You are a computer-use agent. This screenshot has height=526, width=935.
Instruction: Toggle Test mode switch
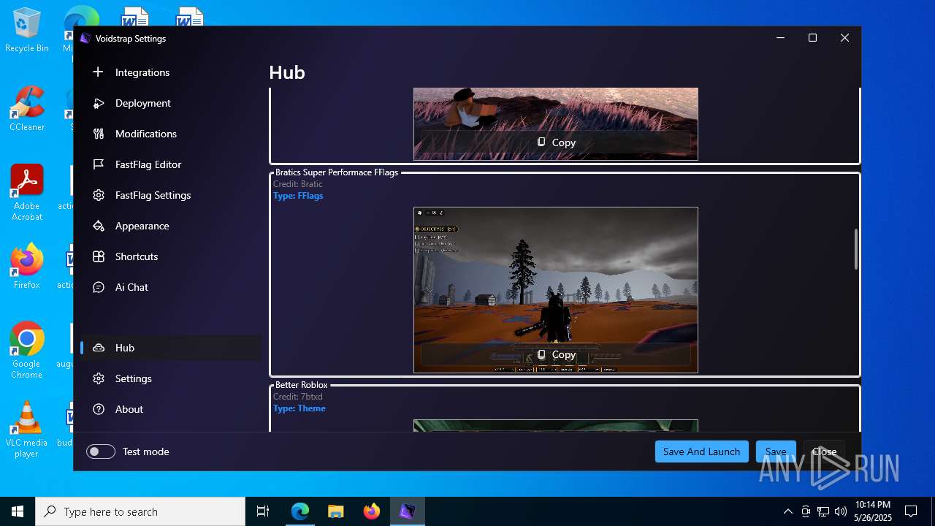[x=101, y=451]
